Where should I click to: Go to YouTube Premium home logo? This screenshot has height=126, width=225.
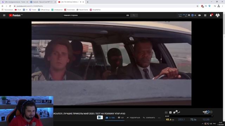coord(15,15)
